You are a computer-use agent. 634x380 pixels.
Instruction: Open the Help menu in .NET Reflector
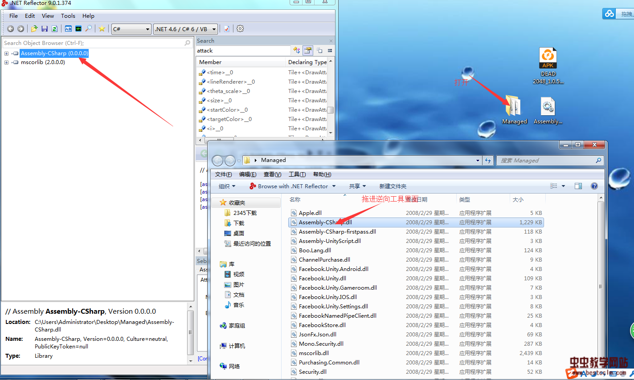pos(88,16)
